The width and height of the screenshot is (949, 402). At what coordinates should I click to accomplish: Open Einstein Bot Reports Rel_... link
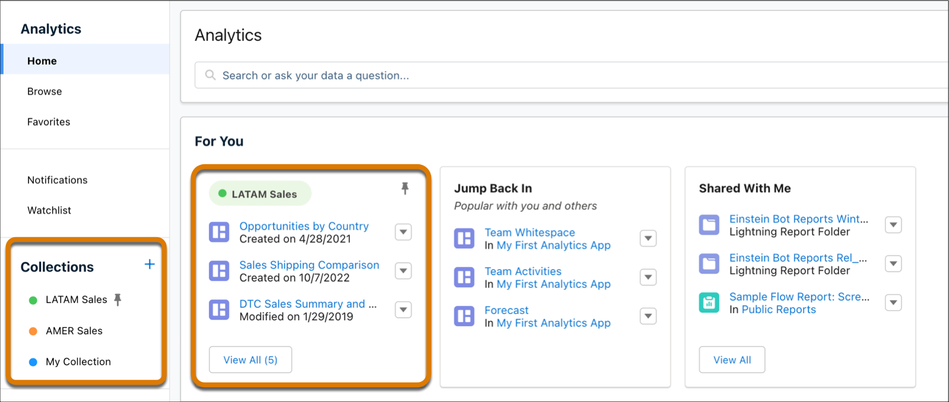[798, 258]
